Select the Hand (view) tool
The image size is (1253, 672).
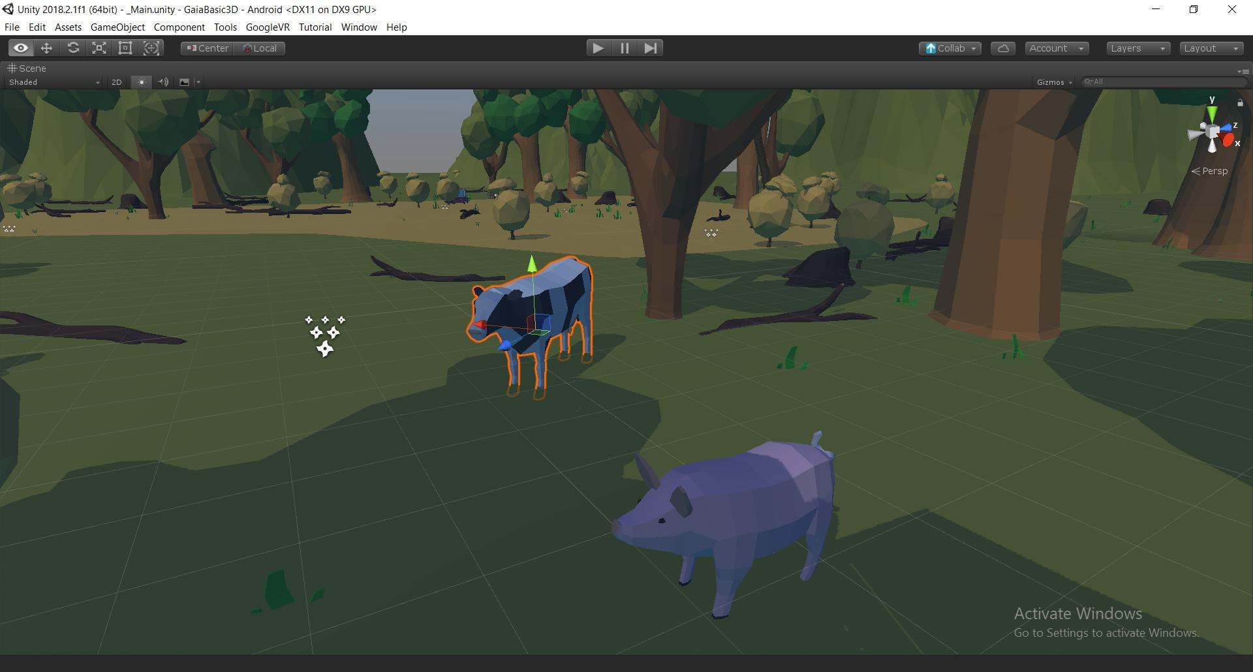click(x=21, y=48)
